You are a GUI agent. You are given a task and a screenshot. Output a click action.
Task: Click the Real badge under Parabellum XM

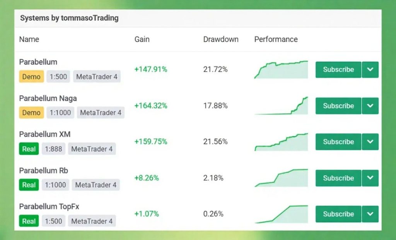click(29, 149)
